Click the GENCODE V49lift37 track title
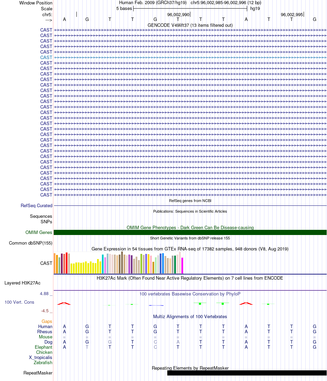 click(x=190, y=25)
